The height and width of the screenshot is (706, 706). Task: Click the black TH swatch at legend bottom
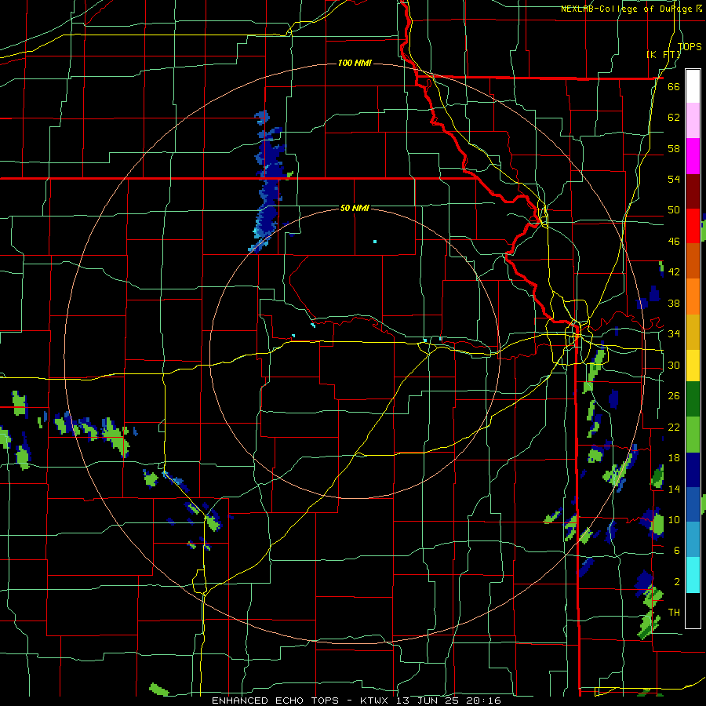tap(693, 610)
